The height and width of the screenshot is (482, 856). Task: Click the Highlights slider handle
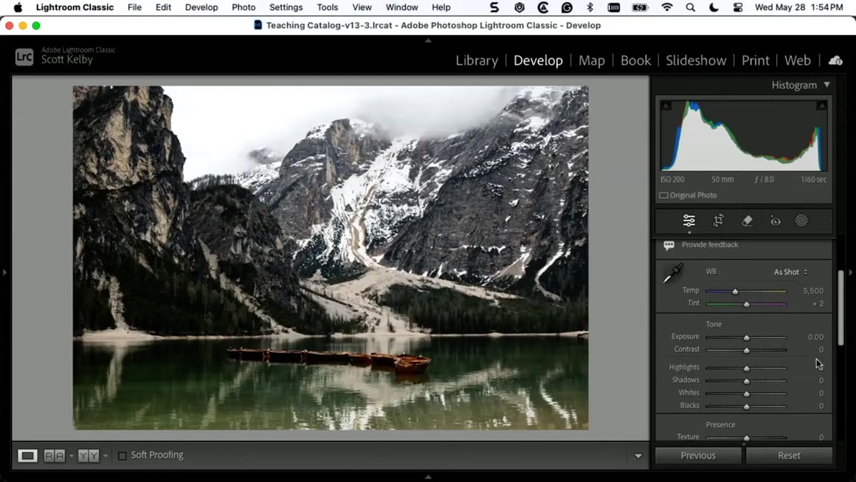pos(747,368)
